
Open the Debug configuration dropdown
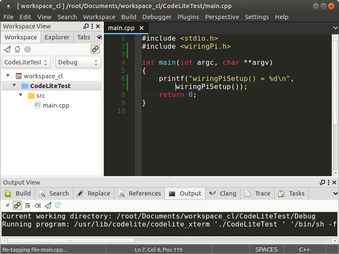pos(78,62)
